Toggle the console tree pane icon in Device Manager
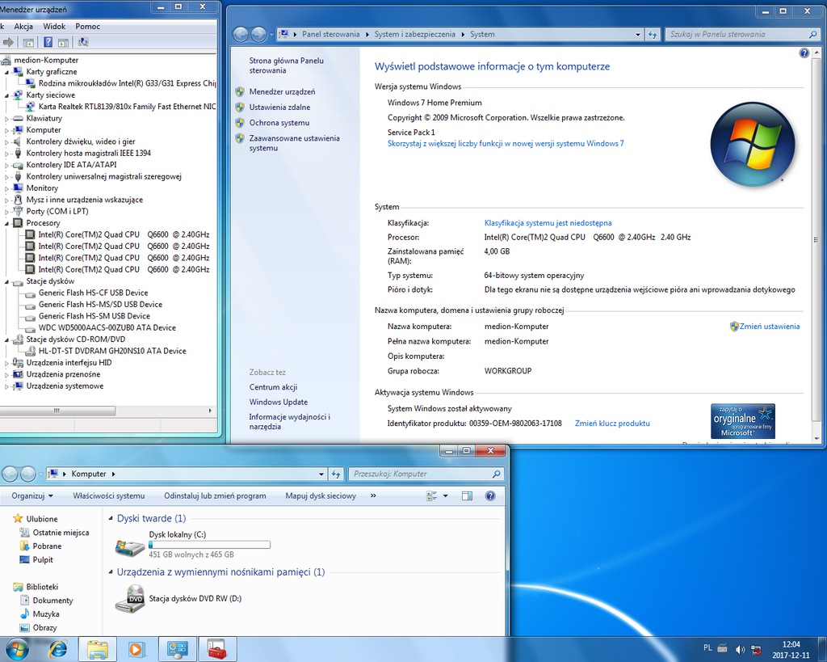Screen dimensions: 827x662 (28, 42)
